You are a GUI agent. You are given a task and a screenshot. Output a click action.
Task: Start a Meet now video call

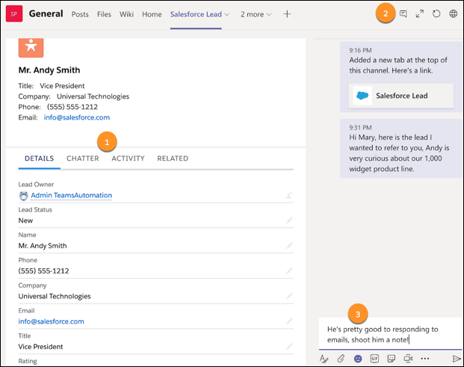click(x=408, y=359)
